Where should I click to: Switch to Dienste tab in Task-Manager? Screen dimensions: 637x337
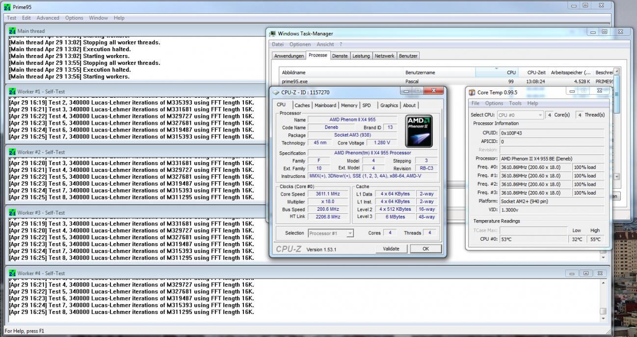coord(340,56)
